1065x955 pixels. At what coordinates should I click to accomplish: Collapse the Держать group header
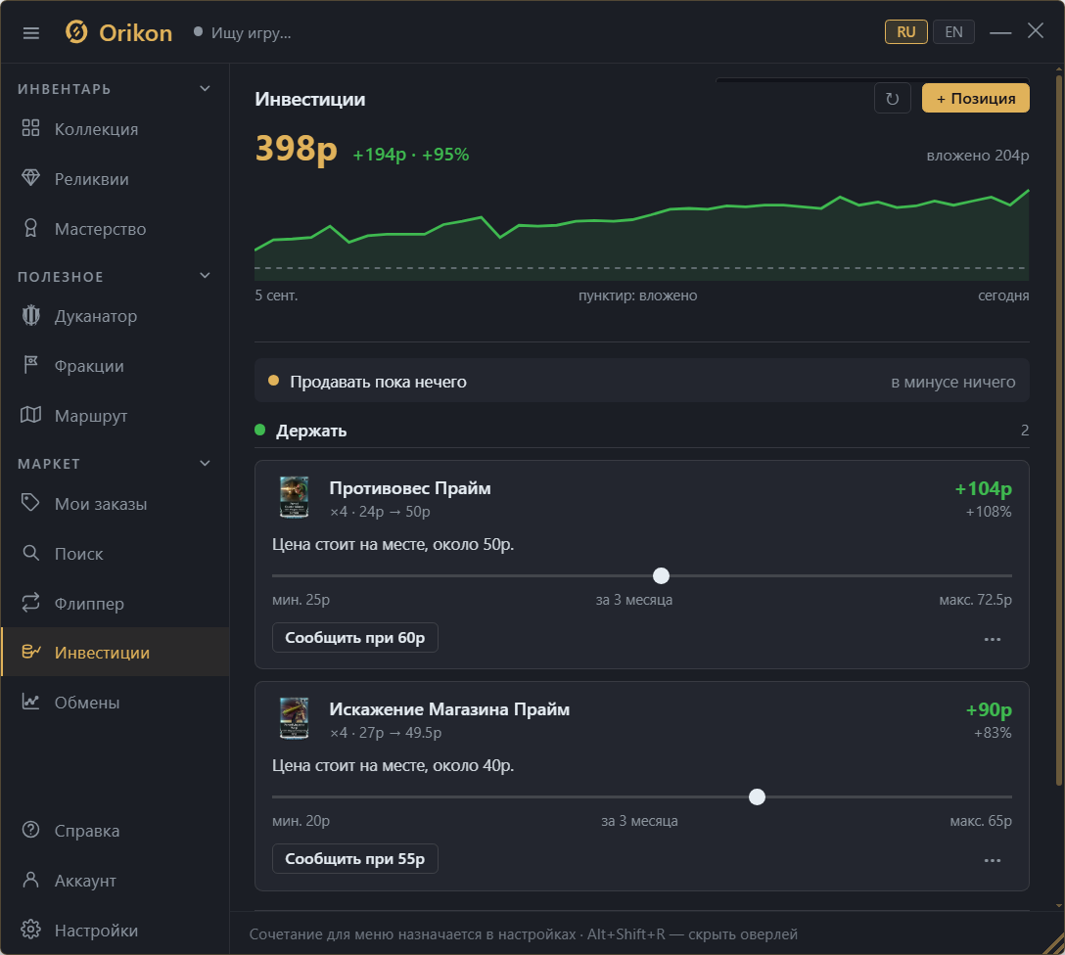tap(642, 431)
